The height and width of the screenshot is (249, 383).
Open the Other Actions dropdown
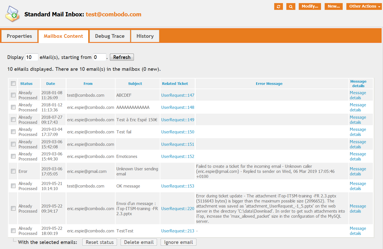click(x=364, y=6)
